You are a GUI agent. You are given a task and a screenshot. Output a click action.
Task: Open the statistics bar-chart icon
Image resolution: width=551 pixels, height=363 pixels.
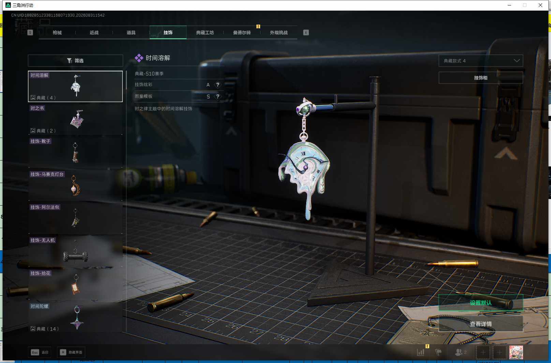click(421, 352)
